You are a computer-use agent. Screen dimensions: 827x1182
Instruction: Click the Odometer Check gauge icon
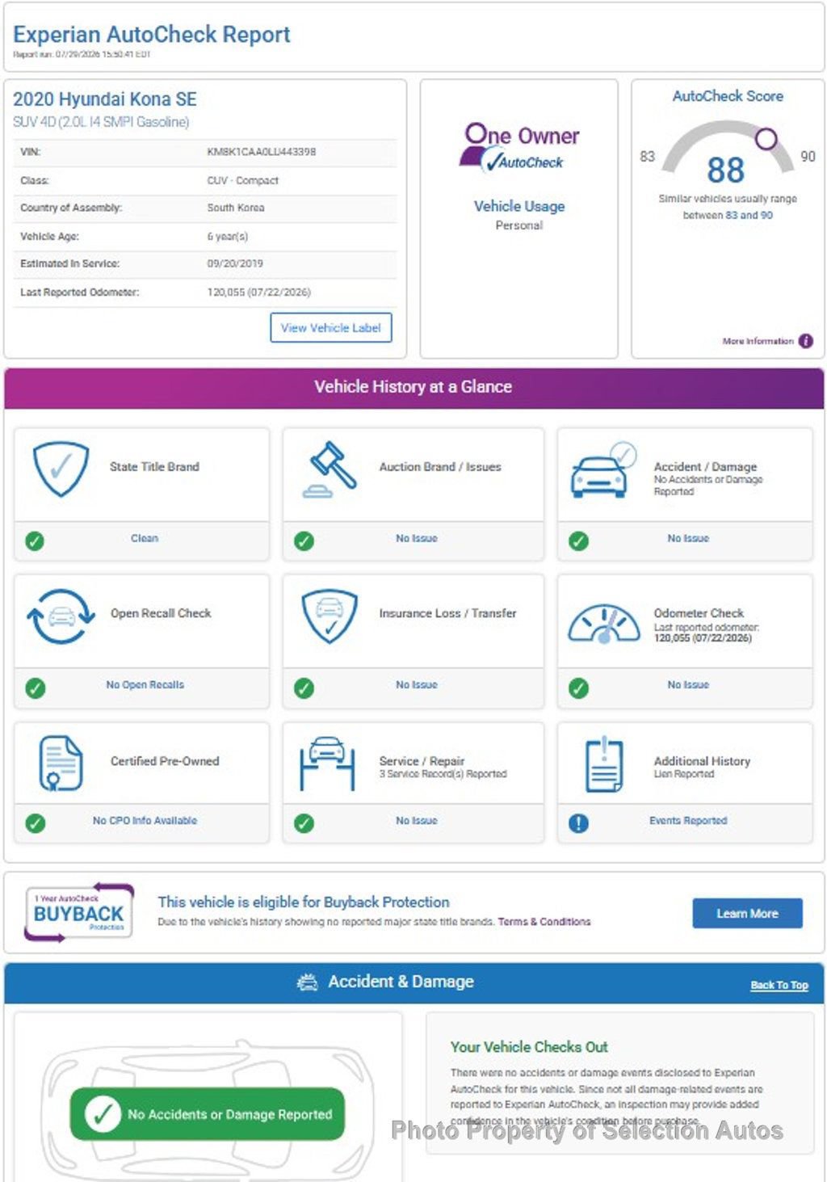tap(604, 624)
